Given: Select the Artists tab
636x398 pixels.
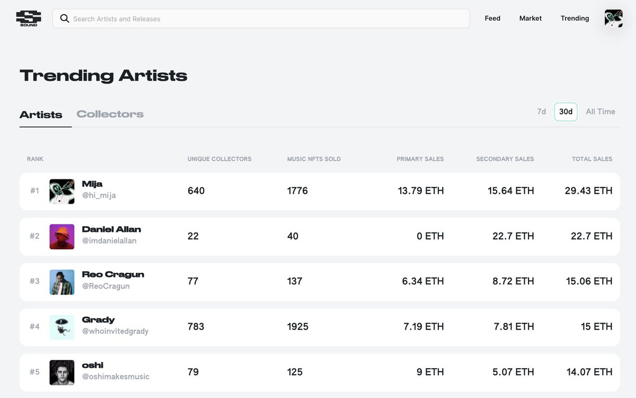Looking at the screenshot, I should click(41, 115).
